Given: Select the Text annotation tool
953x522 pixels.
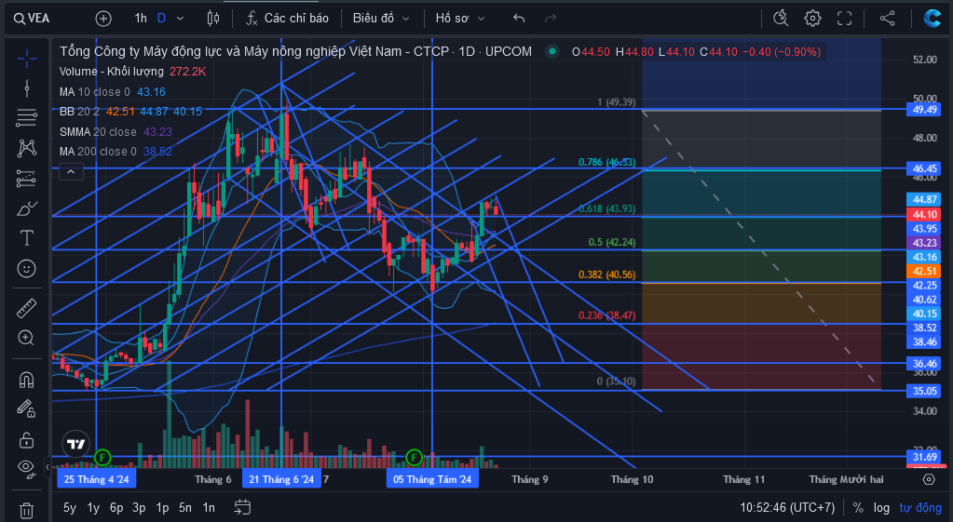Looking at the screenshot, I should coord(26,238).
